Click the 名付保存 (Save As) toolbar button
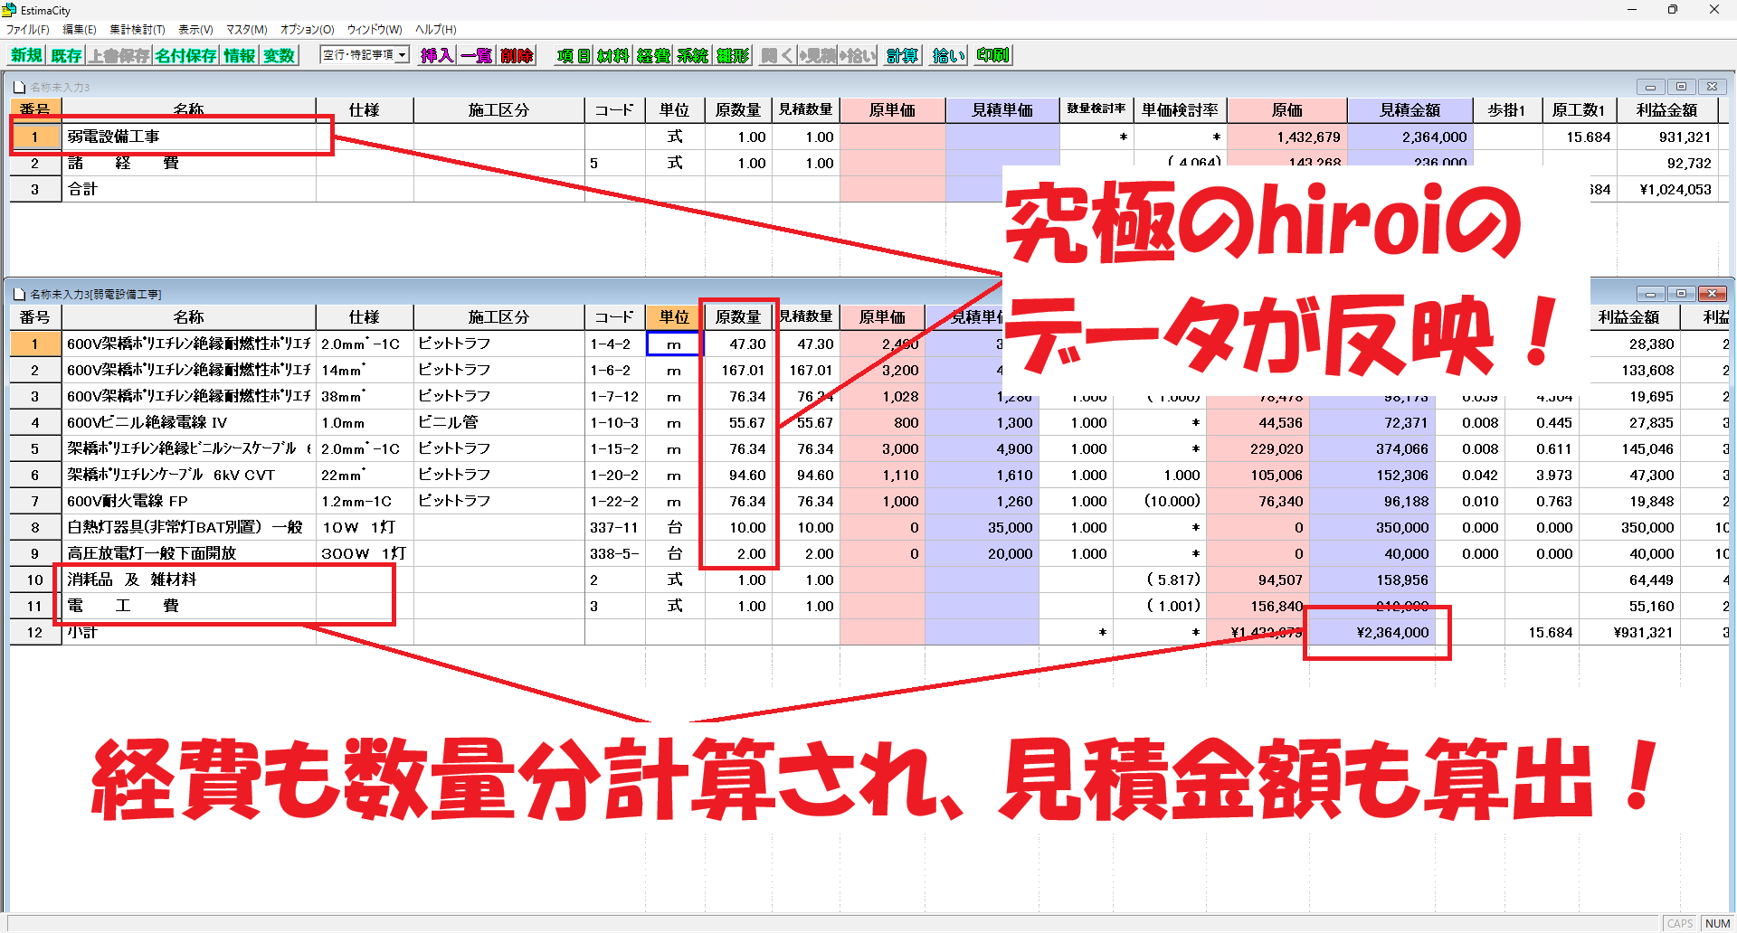The image size is (1737, 933). (185, 55)
